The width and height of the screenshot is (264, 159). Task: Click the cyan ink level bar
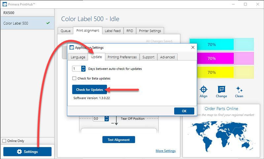(x=221, y=45)
